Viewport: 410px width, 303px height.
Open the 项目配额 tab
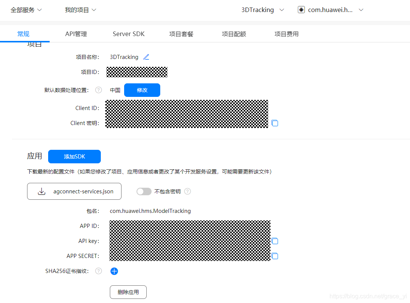pyautogui.click(x=234, y=34)
